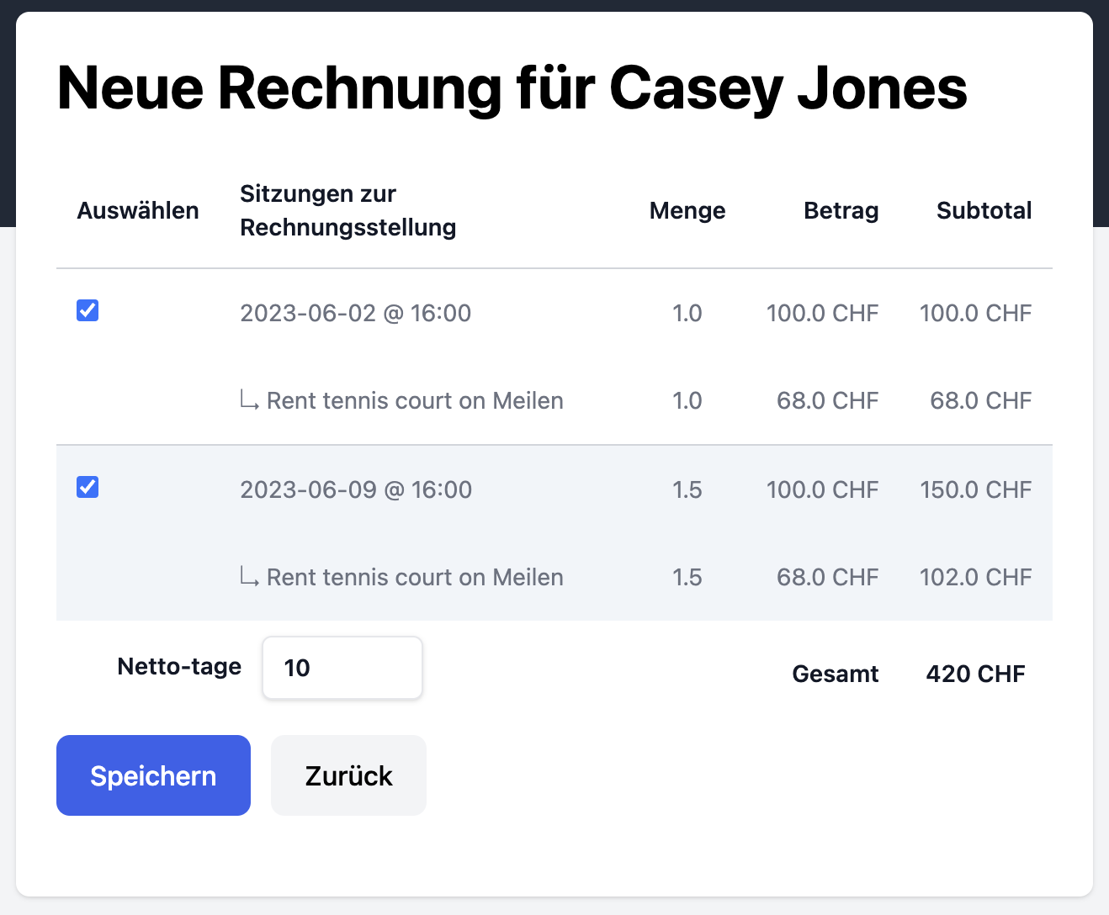Toggle selection for the first invoice session
The height and width of the screenshot is (915, 1109).
point(88,310)
